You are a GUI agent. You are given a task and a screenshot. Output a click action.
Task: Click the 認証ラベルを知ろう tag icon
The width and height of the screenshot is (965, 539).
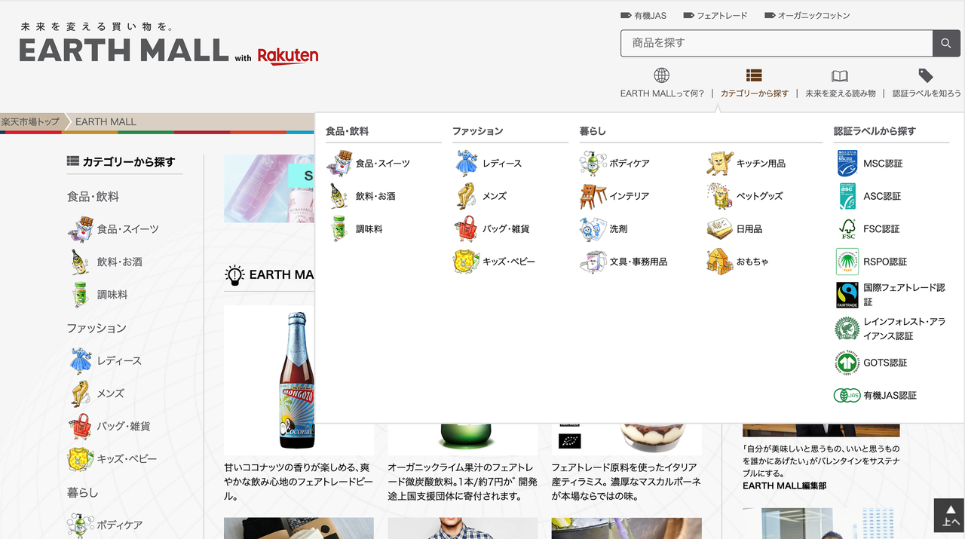pyautogui.click(x=926, y=75)
